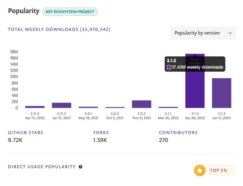Screen dimensions: 243x186
Task: Select the 2.11.3 version bar
Action: pos(62,105)
